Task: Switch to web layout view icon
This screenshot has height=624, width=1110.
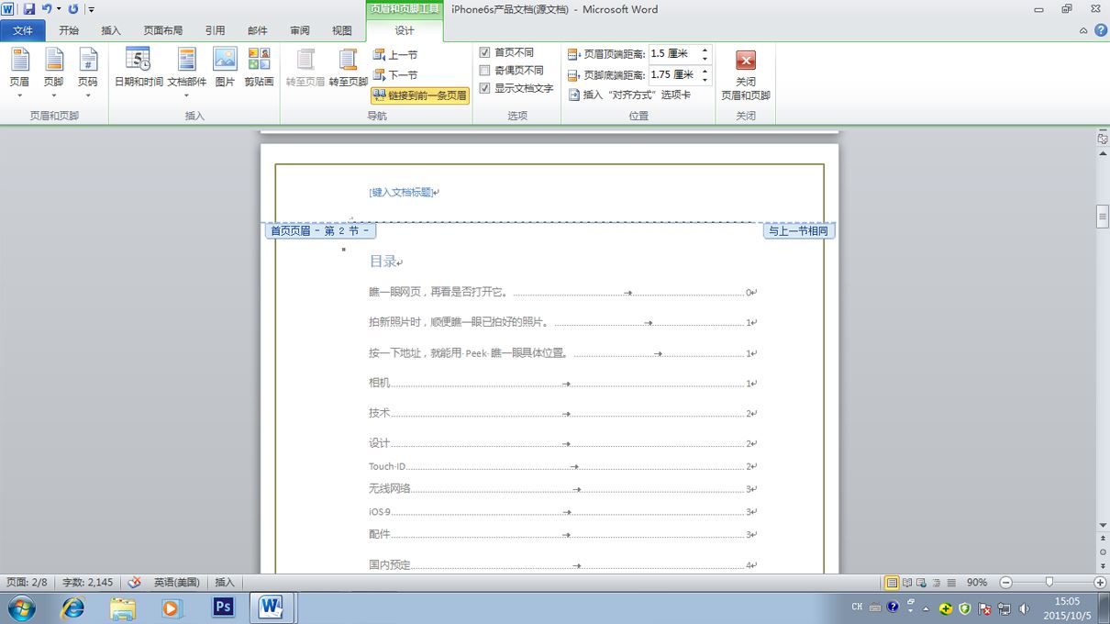Action: (x=922, y=583)
